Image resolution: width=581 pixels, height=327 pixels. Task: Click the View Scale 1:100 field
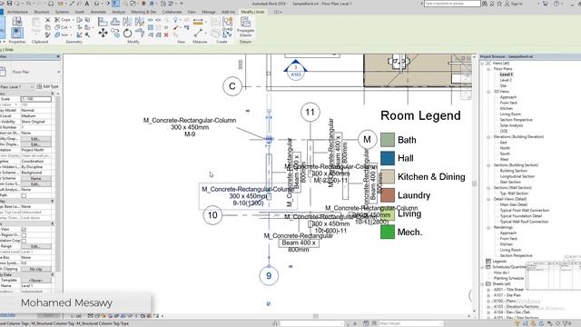point(36,99)
